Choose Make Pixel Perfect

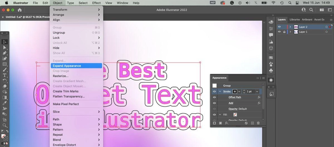point(76,104)
